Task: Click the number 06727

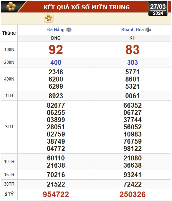Action: (x=132, y=113)
